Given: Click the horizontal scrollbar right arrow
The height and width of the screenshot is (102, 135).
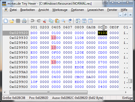Looking at the screenshot, I should click(126, 92).
